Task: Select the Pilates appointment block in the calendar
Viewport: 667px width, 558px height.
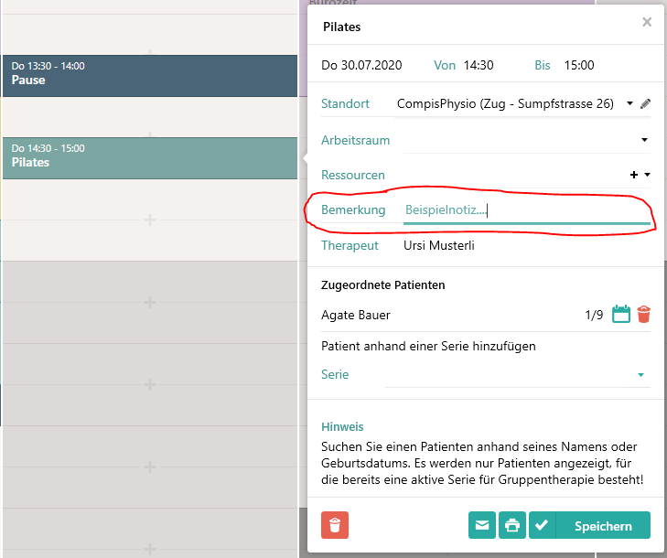Action: coord(150,157)
